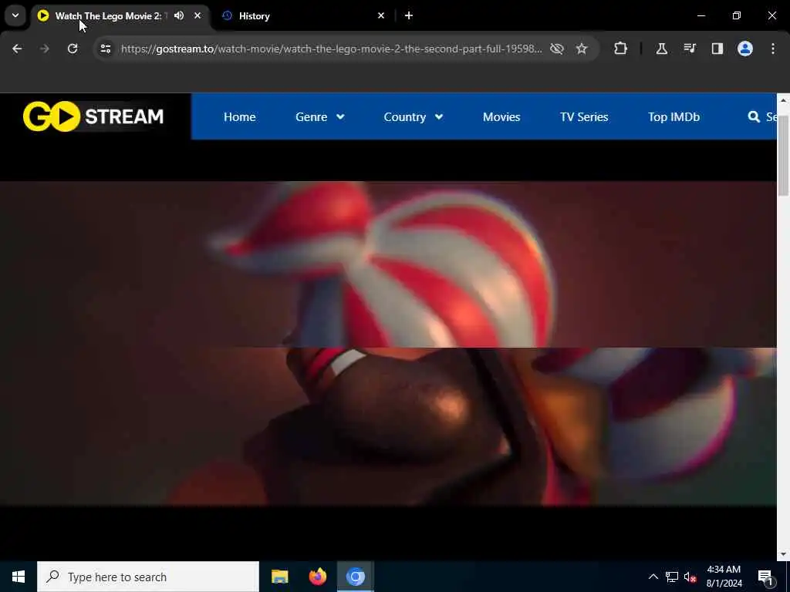The image size is (790, 592).
Task: Toggle the browser side panel
Action: point(717,49)
